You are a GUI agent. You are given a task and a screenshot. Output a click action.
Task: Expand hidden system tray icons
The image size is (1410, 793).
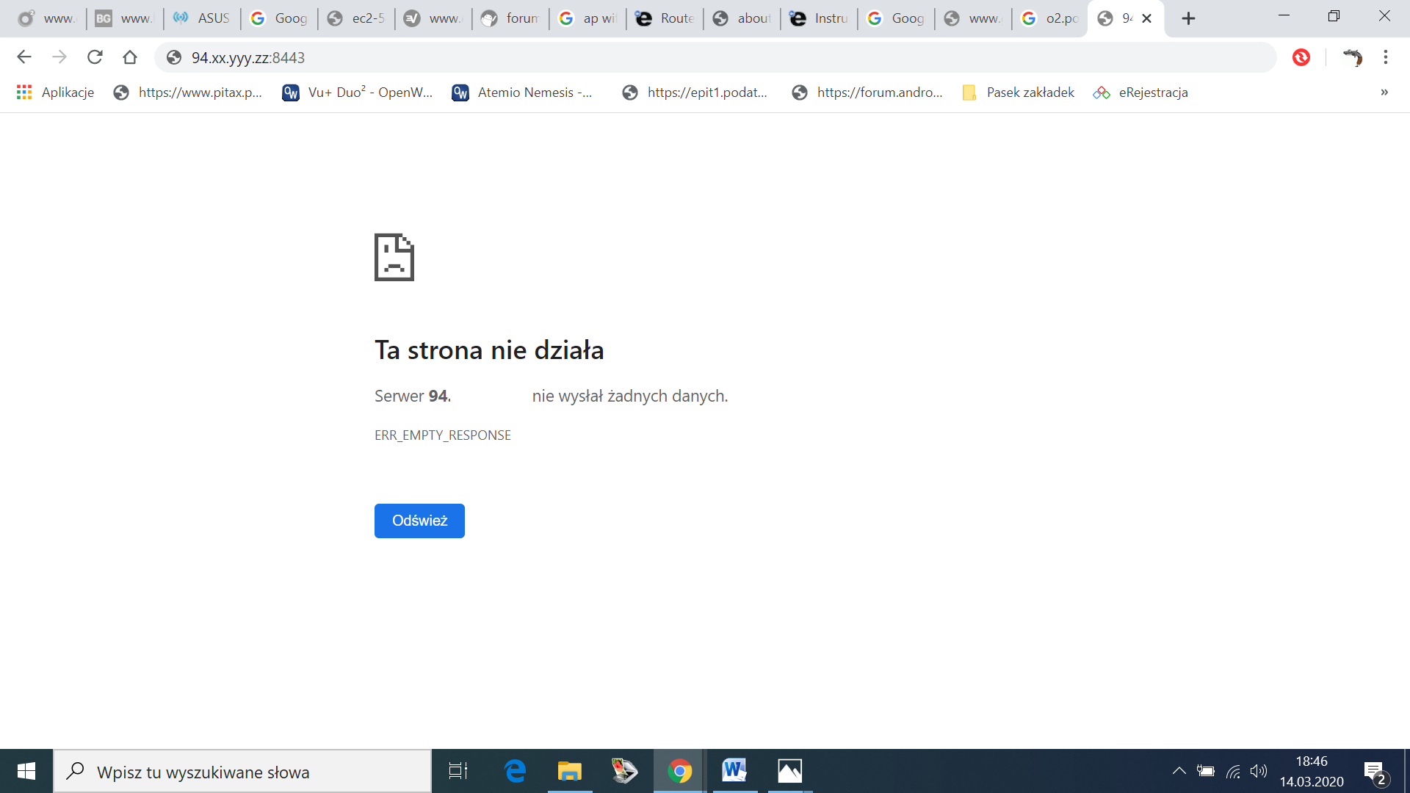1179,771
